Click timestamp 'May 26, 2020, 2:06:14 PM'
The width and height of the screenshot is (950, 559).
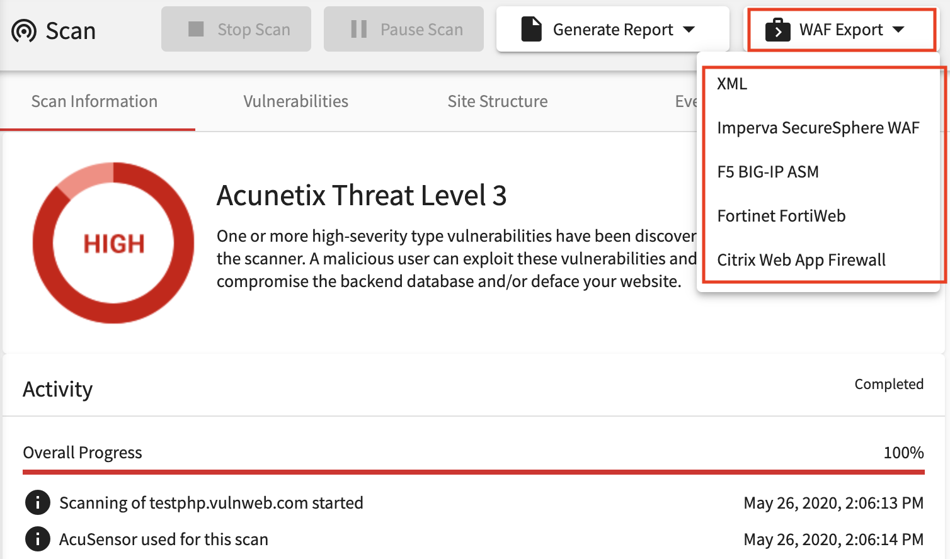(x=833, y=539)
